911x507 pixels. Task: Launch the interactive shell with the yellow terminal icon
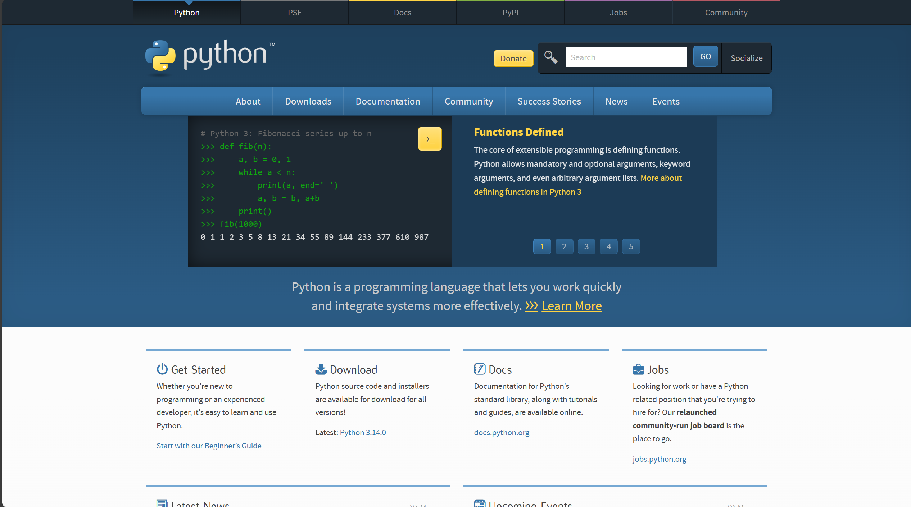point(430,138)
